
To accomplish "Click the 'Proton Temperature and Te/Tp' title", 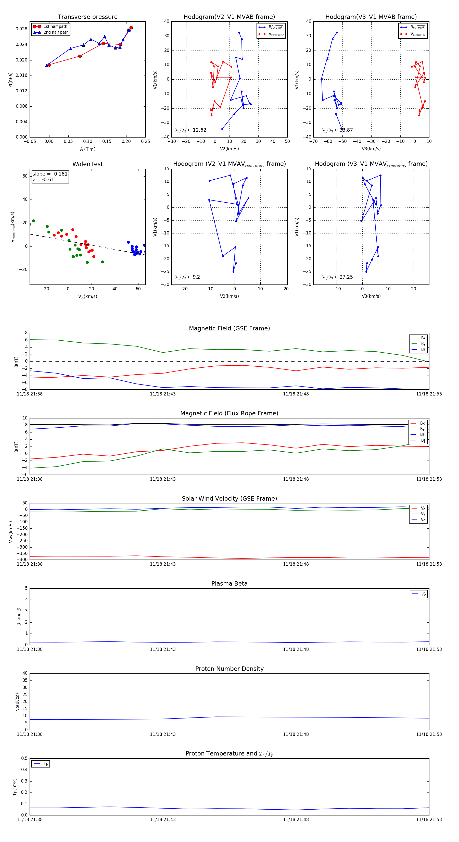I will [x=229, y=753].
